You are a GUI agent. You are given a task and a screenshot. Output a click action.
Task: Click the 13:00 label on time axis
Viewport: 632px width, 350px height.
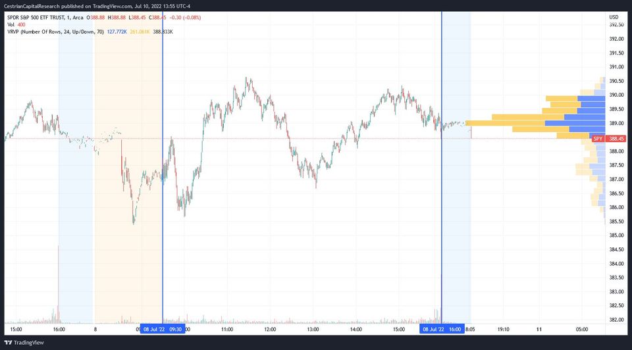click(313, 329)
